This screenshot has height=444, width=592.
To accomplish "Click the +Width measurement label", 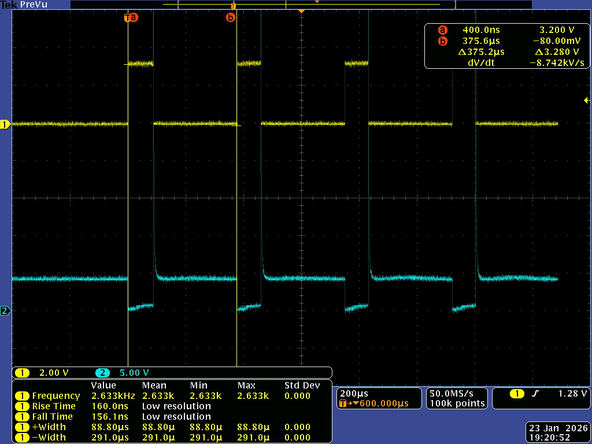I will tap(49, 427).
